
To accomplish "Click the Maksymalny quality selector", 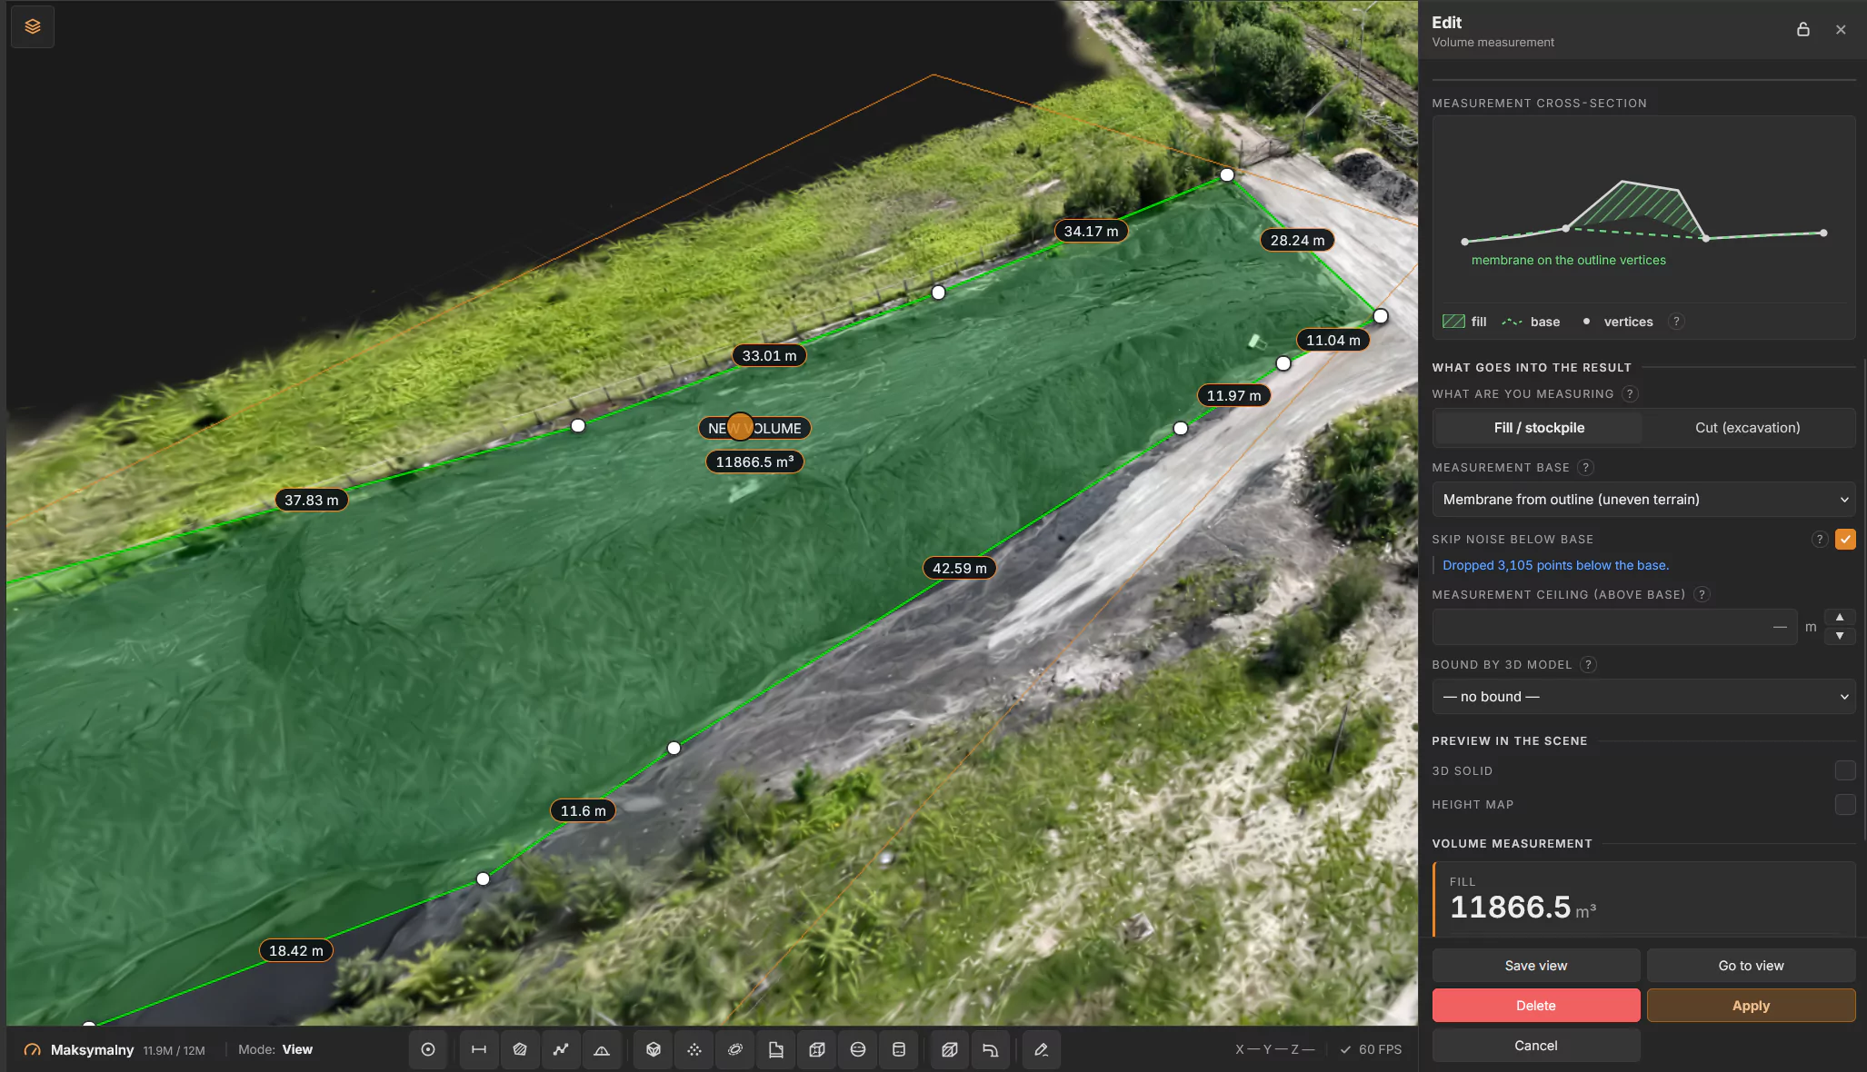I will pos(115,1049).
